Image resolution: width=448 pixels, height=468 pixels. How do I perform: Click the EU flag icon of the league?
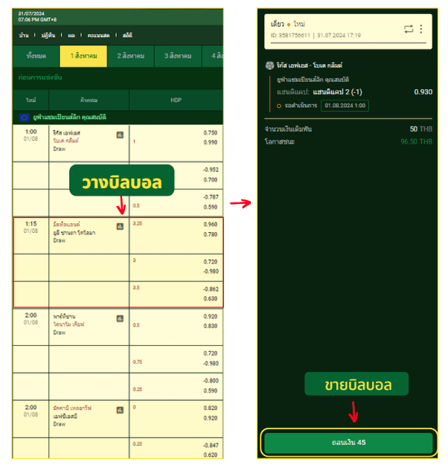click(x=24, y=118)
